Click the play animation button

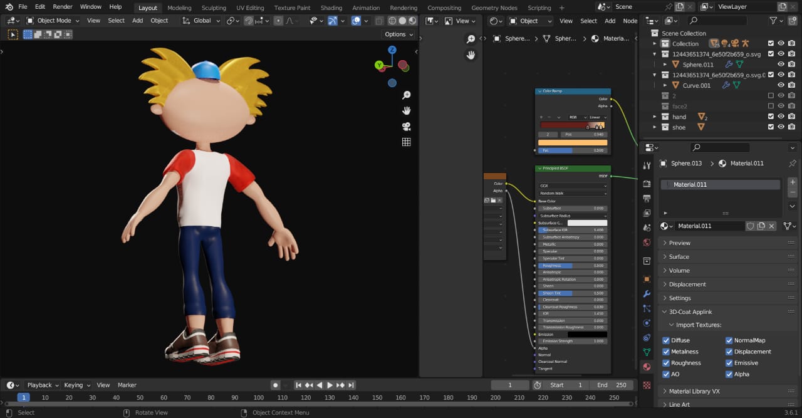point(330,385)
